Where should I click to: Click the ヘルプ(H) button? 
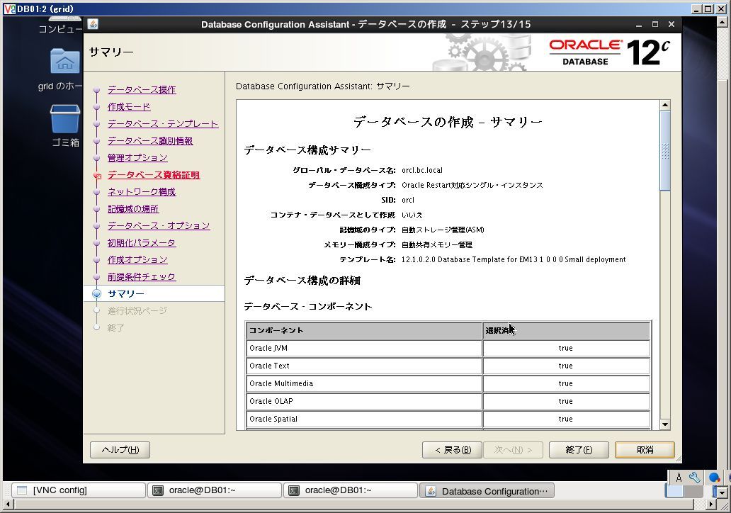120,450
